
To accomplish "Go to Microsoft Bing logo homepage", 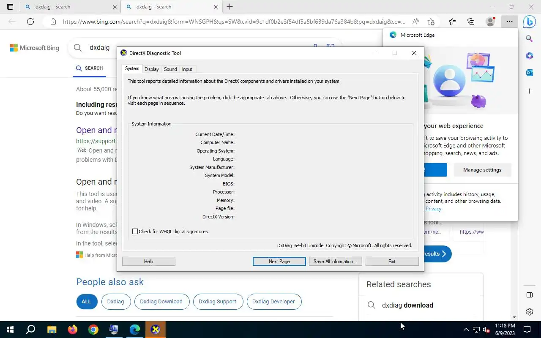I will 35,48.
